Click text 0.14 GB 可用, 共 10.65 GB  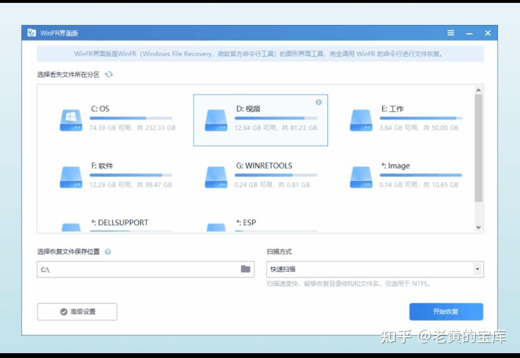(419, 185)
